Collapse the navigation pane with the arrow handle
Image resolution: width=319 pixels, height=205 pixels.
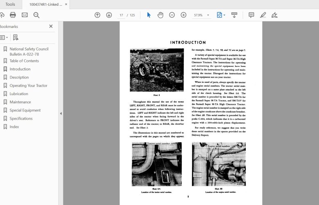pos(61,114)
